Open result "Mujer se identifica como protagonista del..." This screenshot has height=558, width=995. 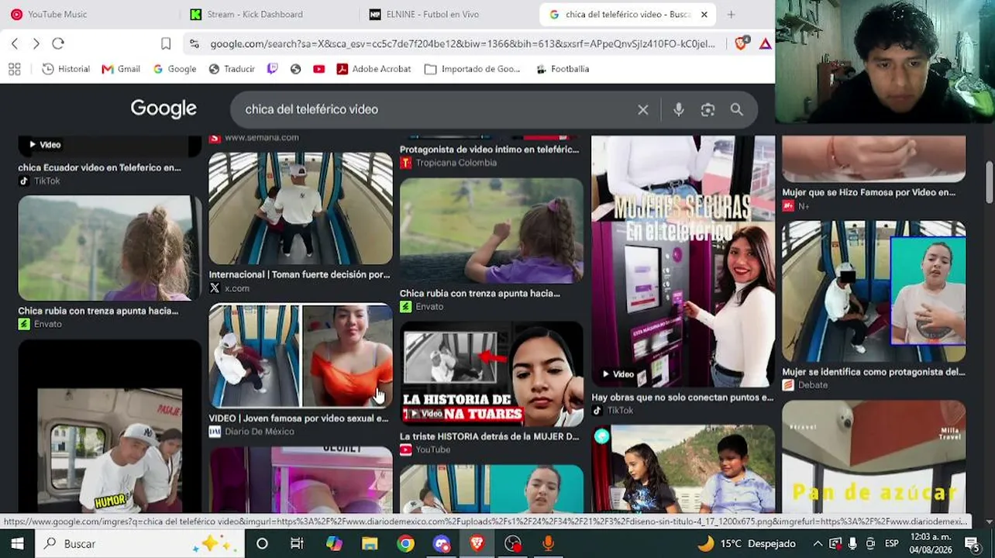click(x=873, y=372)
